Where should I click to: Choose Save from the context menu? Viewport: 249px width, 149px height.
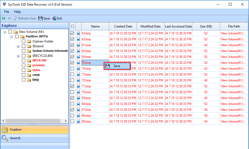pyautogui.click(x=117, y=66)
